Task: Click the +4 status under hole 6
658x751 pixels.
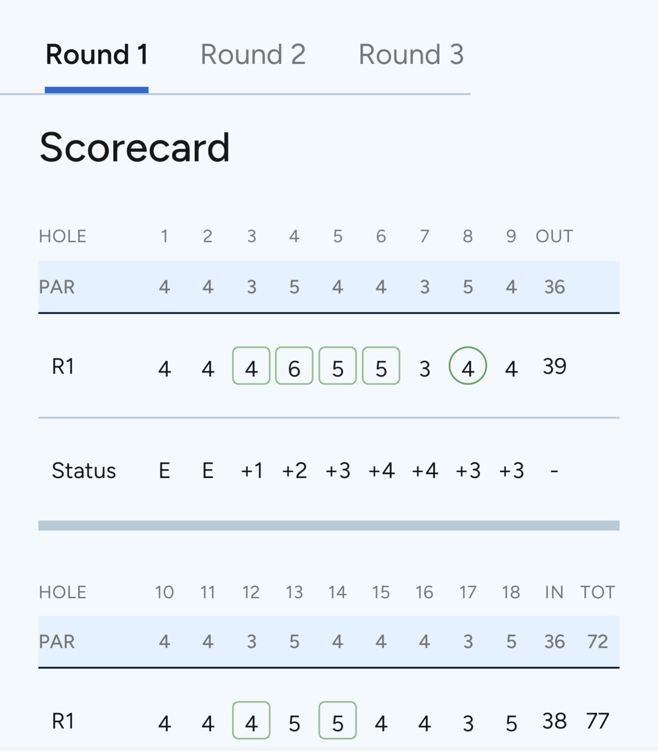Action: pyautogui.click(x=381, y=471)
